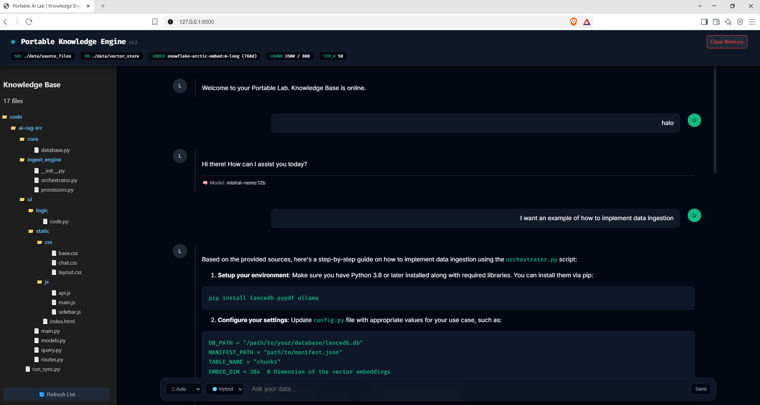
Task: Click the chat area vertical scrollbar
Action: (x=715, y=119)
